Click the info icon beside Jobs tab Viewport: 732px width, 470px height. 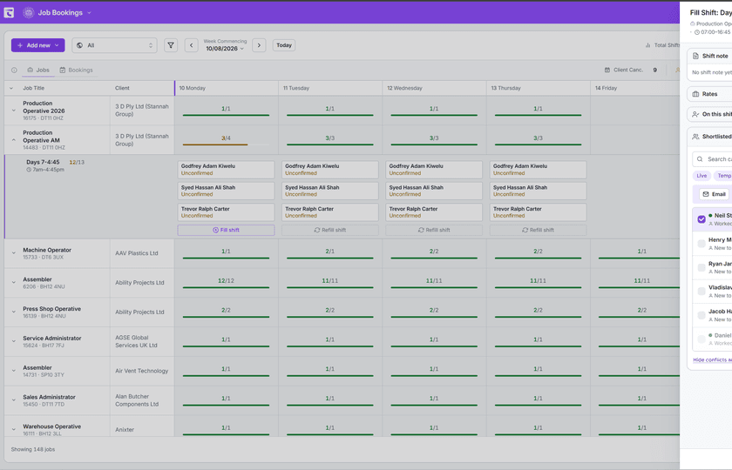14,70
